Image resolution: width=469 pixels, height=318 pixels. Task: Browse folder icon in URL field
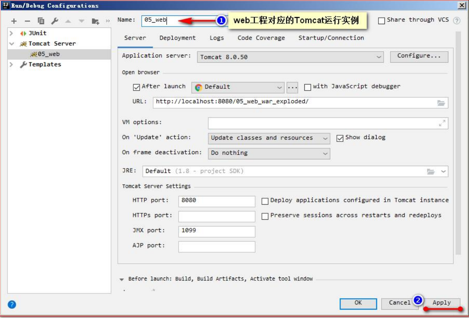tap(441, 103)
